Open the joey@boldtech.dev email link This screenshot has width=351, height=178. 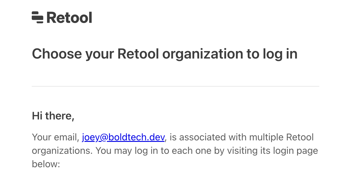click(x=123, y=137)
